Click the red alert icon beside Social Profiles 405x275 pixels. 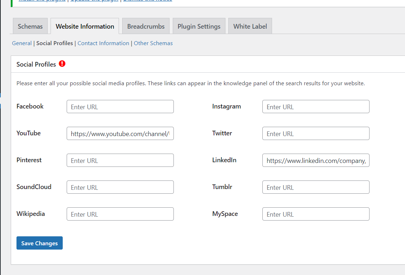tap(62, 64)
